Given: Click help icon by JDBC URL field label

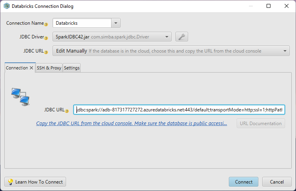Looking at the screenshot, I should [x=67, y=111].
